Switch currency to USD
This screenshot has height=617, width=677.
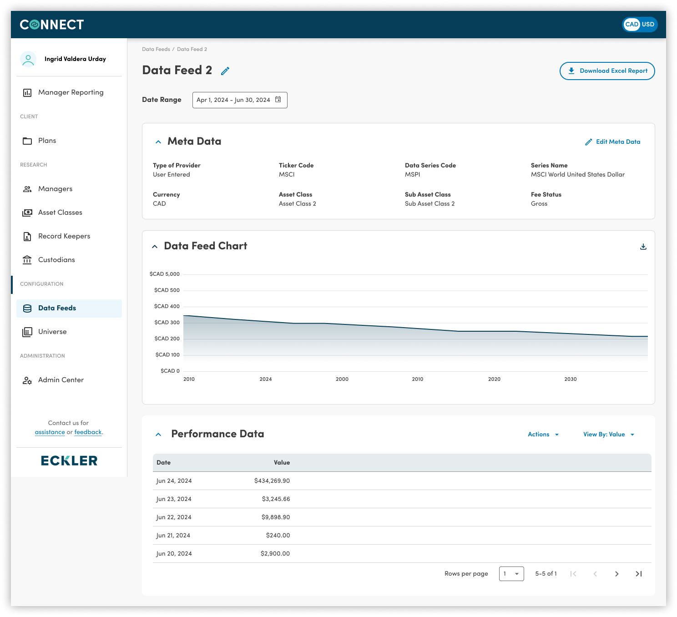pyautogui.click(x=648, y=25)
